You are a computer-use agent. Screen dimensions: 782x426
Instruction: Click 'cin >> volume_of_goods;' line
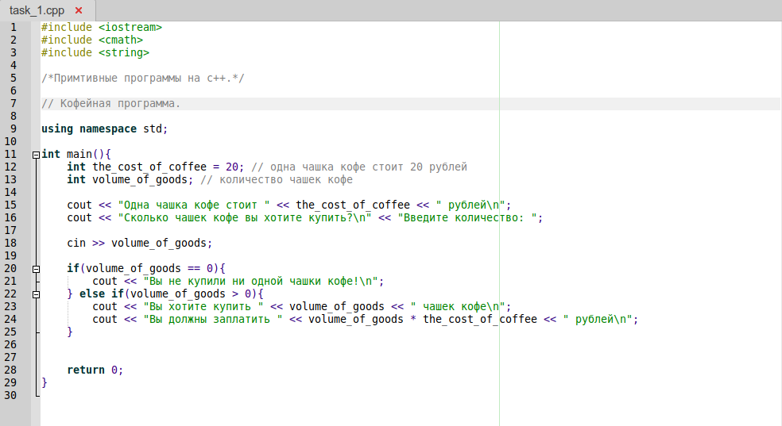[140, 244]
